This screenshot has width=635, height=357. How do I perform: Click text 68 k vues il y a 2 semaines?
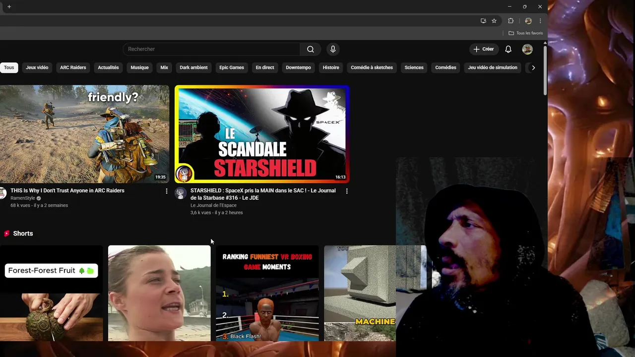click(x=39, y=205)
